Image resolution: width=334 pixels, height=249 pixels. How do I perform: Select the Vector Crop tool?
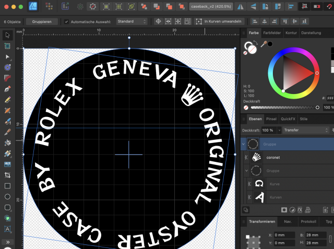click(x=7, y=175)
